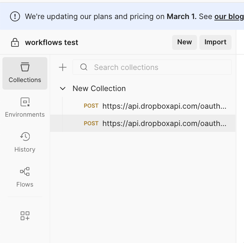
Task: Click the POST badge of the first request
Action: tap(91, 106)
